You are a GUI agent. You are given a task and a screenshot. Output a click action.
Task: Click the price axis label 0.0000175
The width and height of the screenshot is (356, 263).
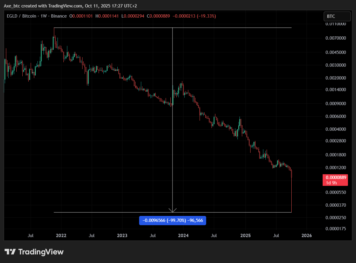(336, 229)
